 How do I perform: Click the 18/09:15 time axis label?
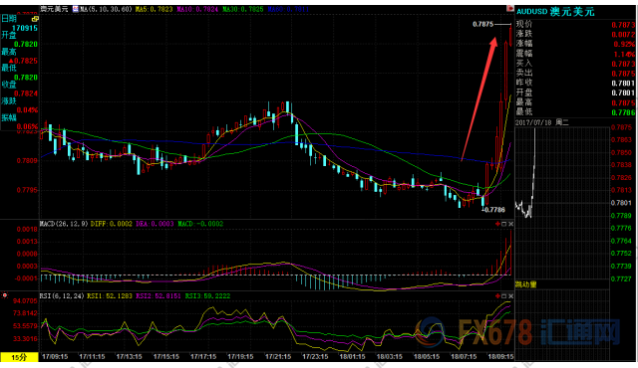(500, 357)
